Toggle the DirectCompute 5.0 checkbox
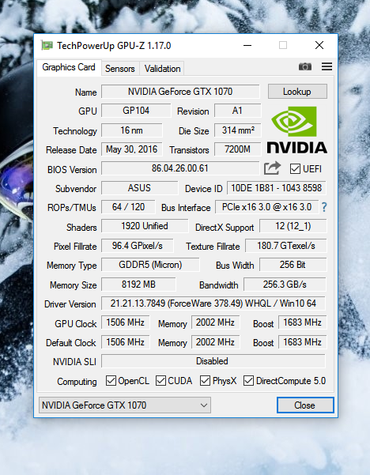The image size is (370, 475). (248, 380)
